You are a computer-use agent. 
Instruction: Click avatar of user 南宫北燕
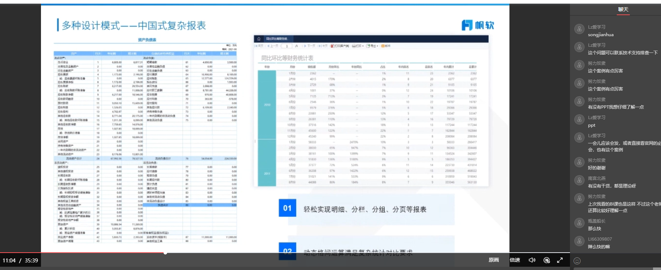(579, 180)
